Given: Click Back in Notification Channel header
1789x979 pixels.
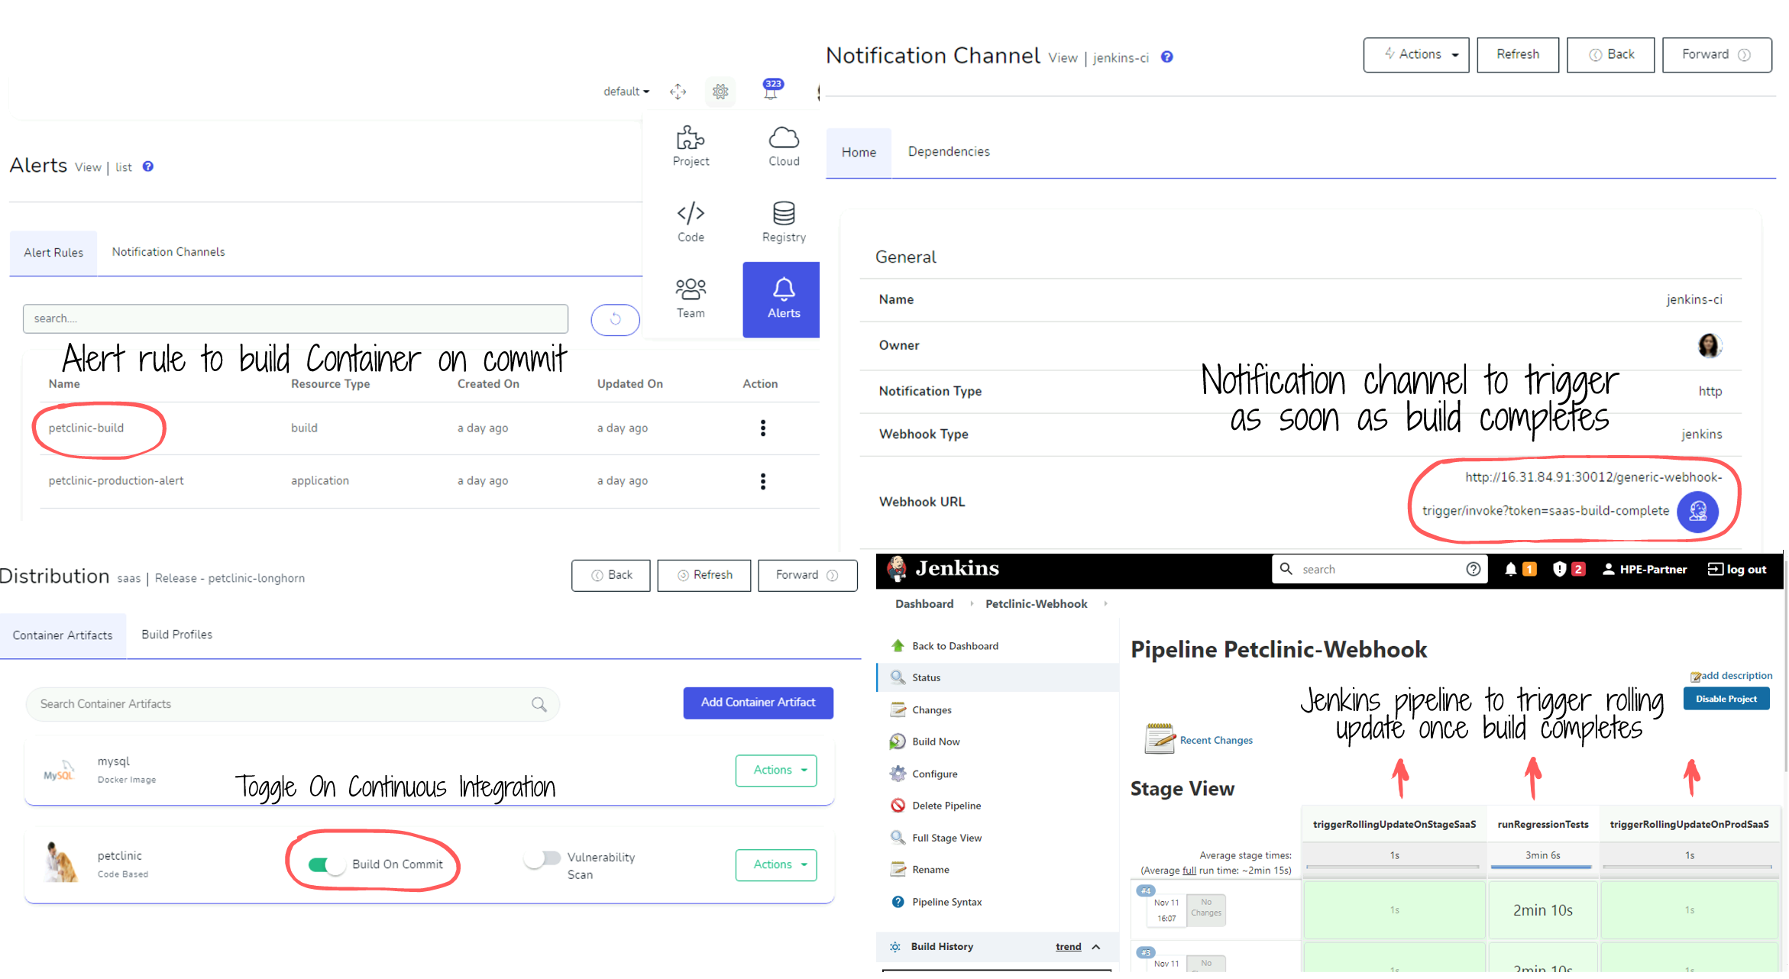Looking at the screenshot, I should (1610, 55).
